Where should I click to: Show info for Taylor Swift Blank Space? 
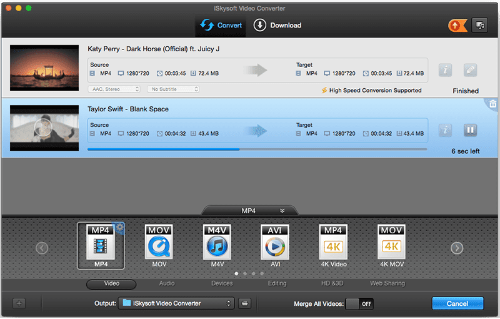tap(445, 130)
